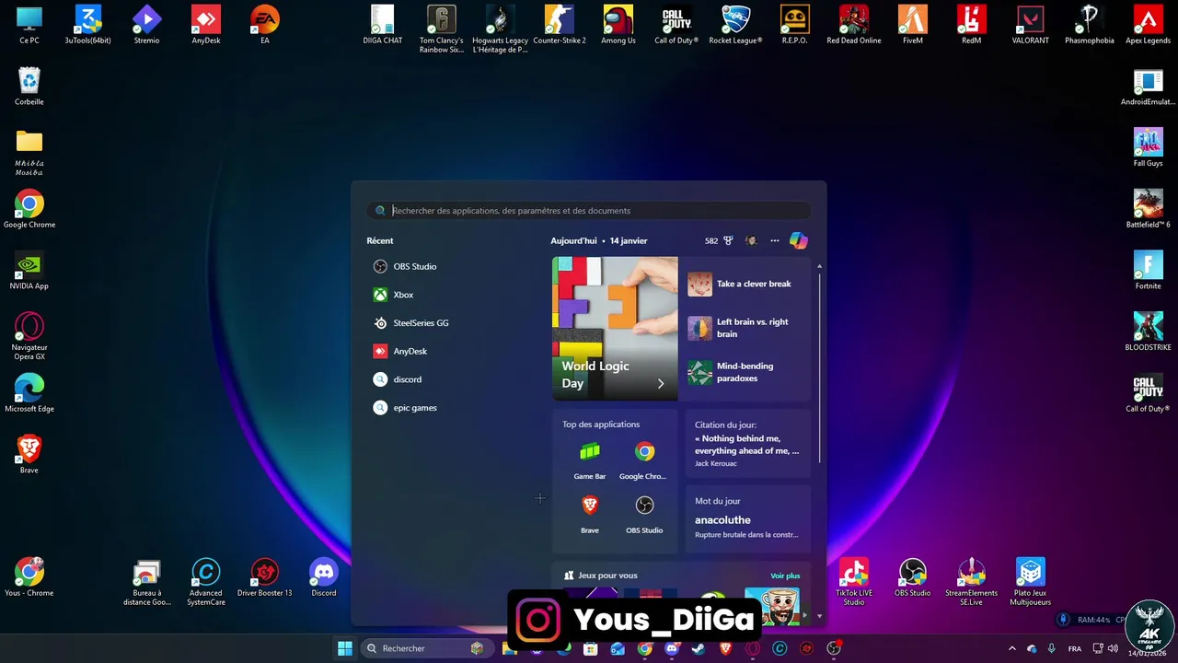Select the R.E.P.O. desktop shortcut
The image size is (1178, 663).
coord(794,25)
